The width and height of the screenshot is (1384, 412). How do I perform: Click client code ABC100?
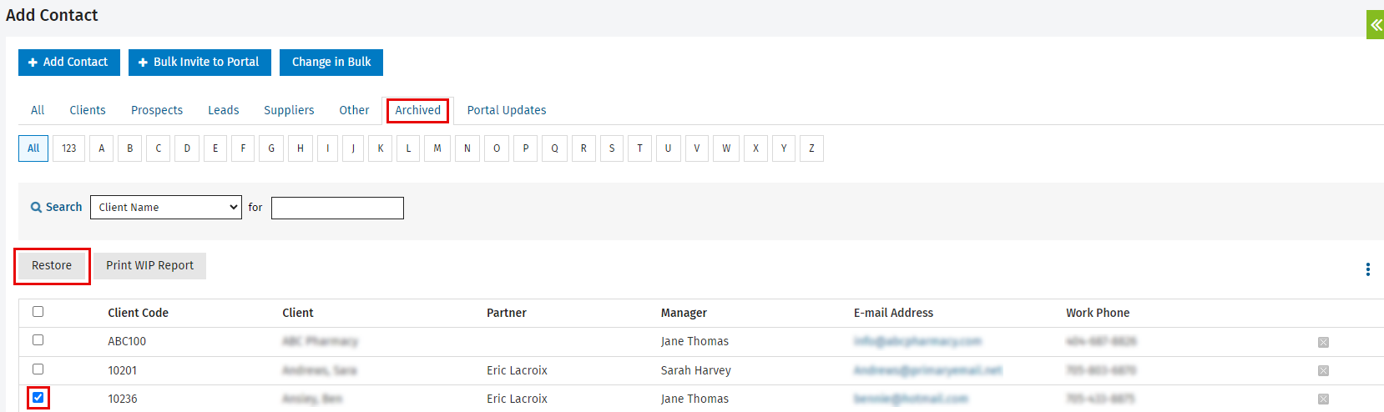click(127, 341)
